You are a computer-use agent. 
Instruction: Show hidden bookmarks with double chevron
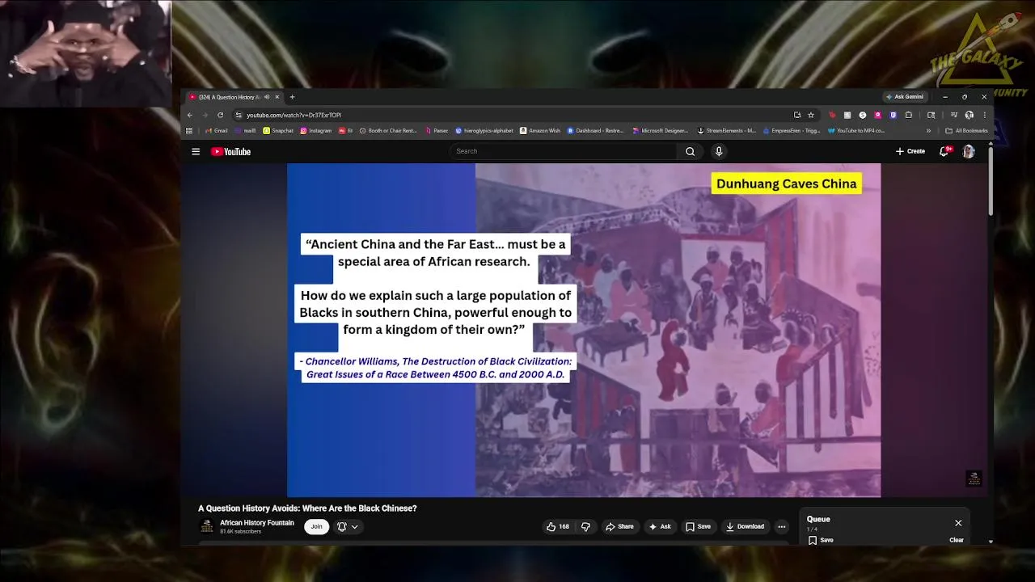(x=928, y=130)
